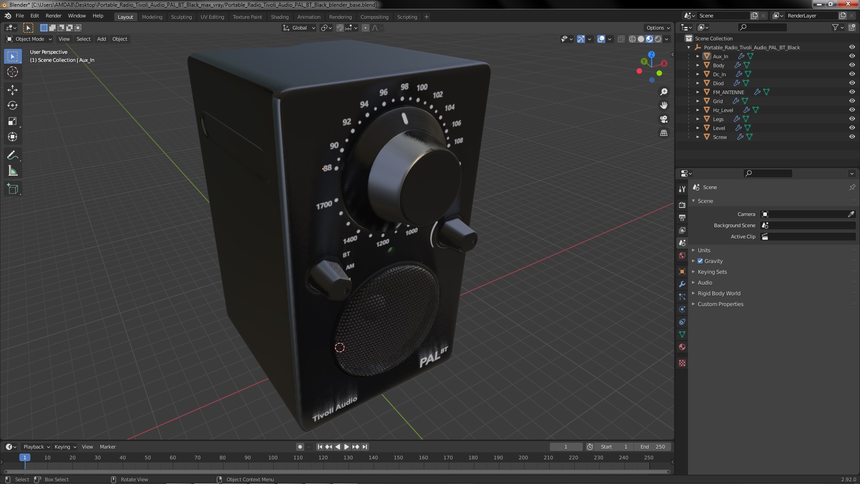The width and height of the screenshot is (860, 484).
Task: Hide the Screw object in outliner
Action: [x=852, y=137]
